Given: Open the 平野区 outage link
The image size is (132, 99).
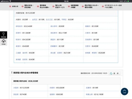Looking at the screenshot, I should [x=64, y=20].
